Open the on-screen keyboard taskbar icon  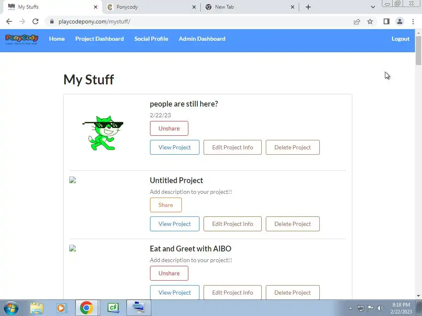(139, 308)
